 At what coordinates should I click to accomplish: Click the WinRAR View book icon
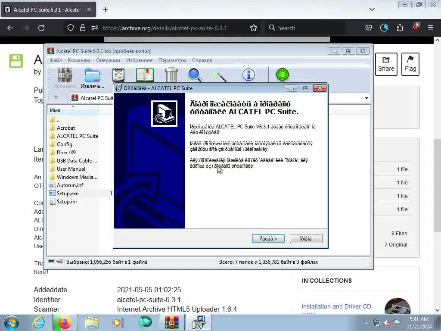(x=145, y=75)
